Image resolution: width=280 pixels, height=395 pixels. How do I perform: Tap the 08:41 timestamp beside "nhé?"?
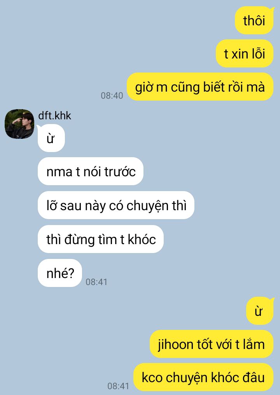pyautogui.click(x=96, y=282)
